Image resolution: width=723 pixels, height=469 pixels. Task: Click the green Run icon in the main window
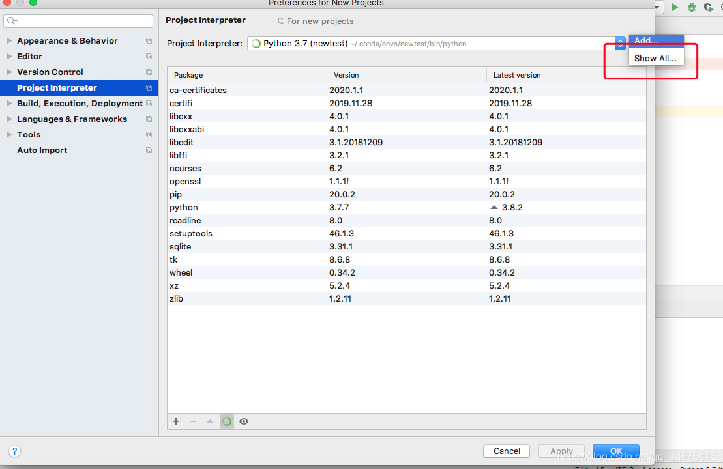tap(675, 7)
